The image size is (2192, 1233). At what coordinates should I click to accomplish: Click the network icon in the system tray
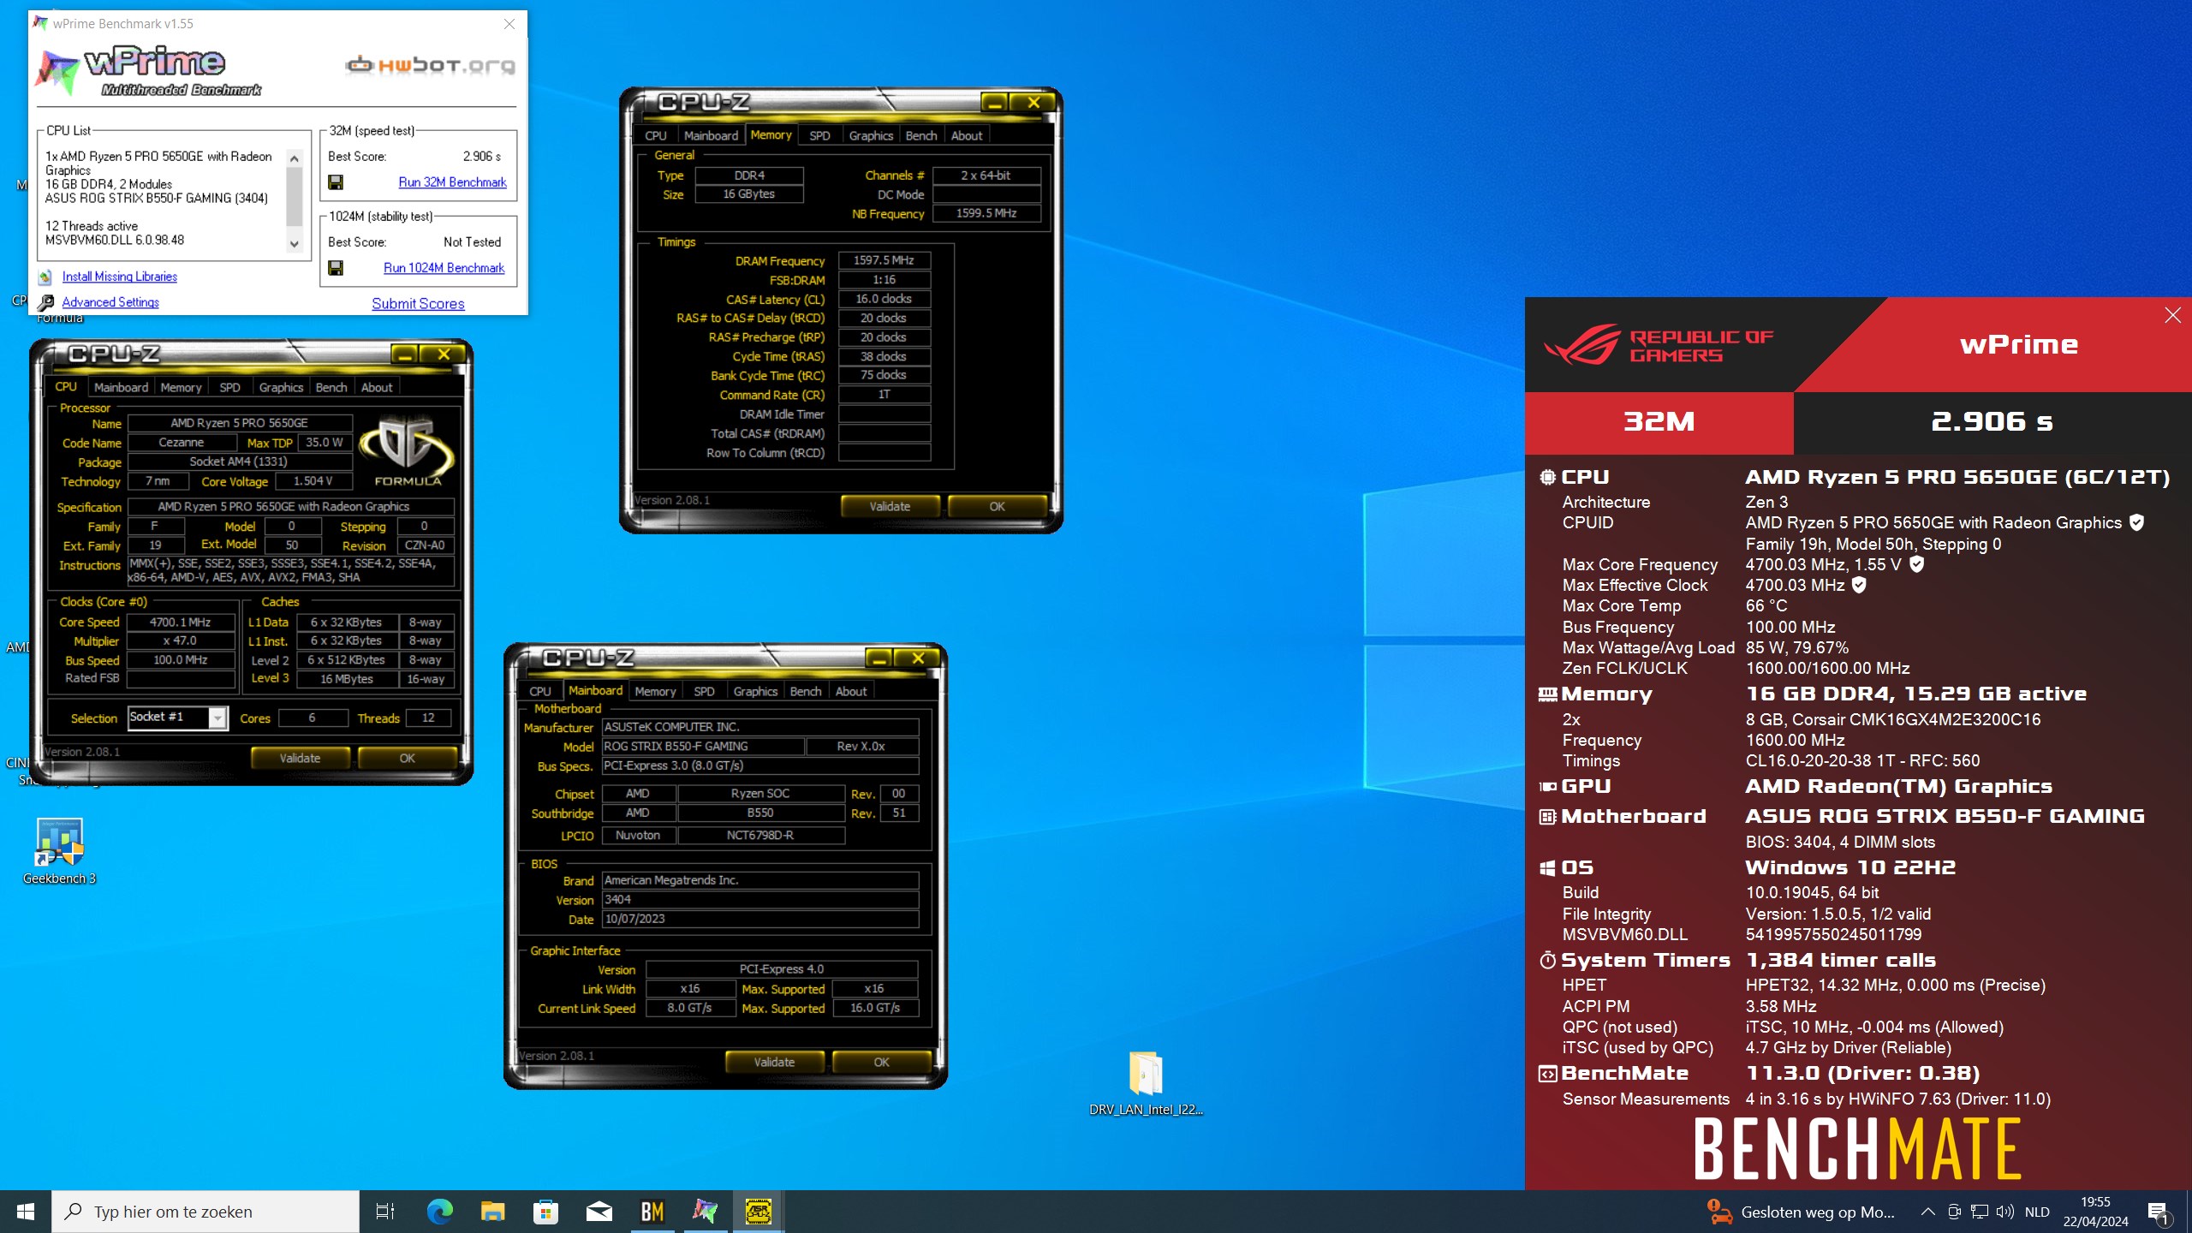pos(1980,1212)
